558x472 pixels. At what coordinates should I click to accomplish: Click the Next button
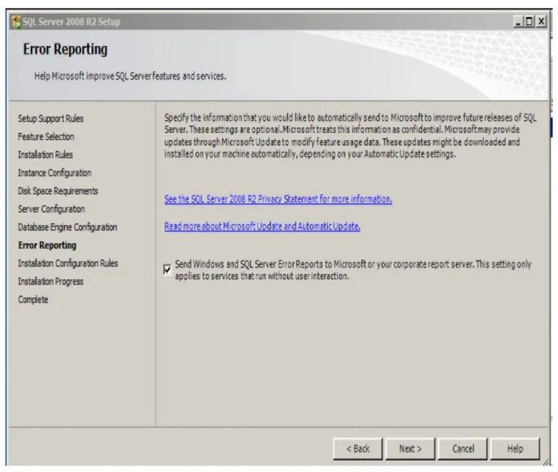point(410,449)
